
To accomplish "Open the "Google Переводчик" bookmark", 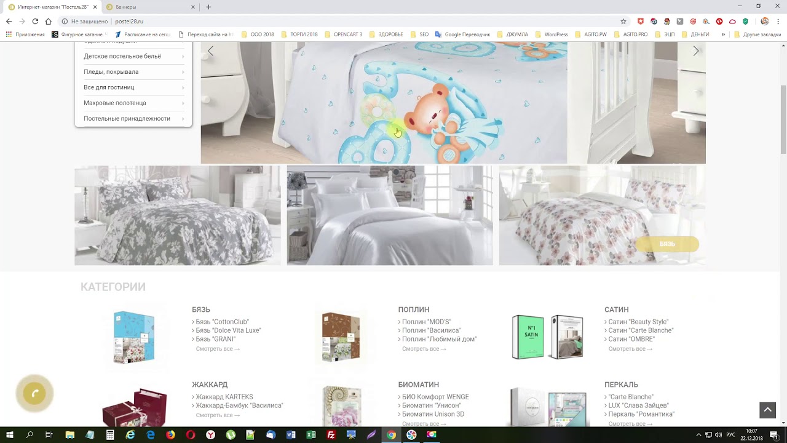I will pyautogui.click(x=462, y=34).
